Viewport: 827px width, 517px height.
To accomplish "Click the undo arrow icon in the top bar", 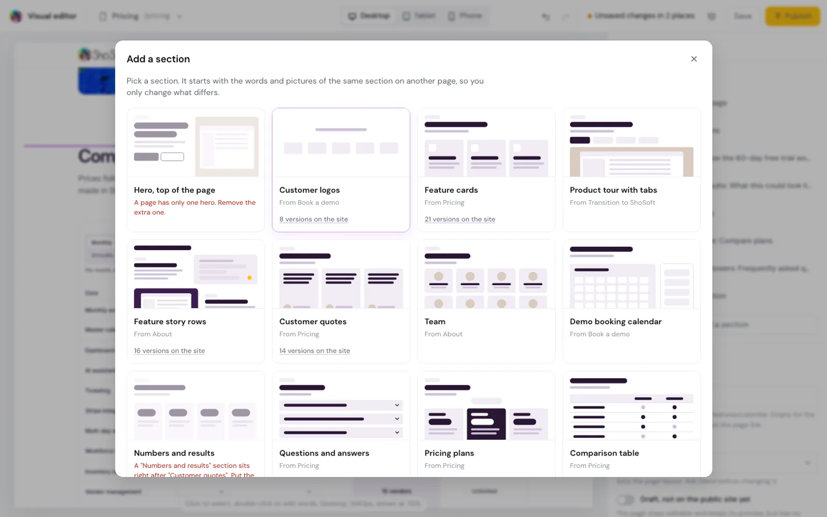I will click(x=546, y=17).
